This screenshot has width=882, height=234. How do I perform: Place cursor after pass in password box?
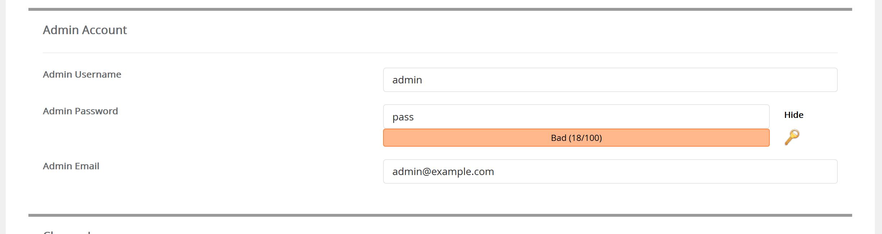(x=414, y=117)
